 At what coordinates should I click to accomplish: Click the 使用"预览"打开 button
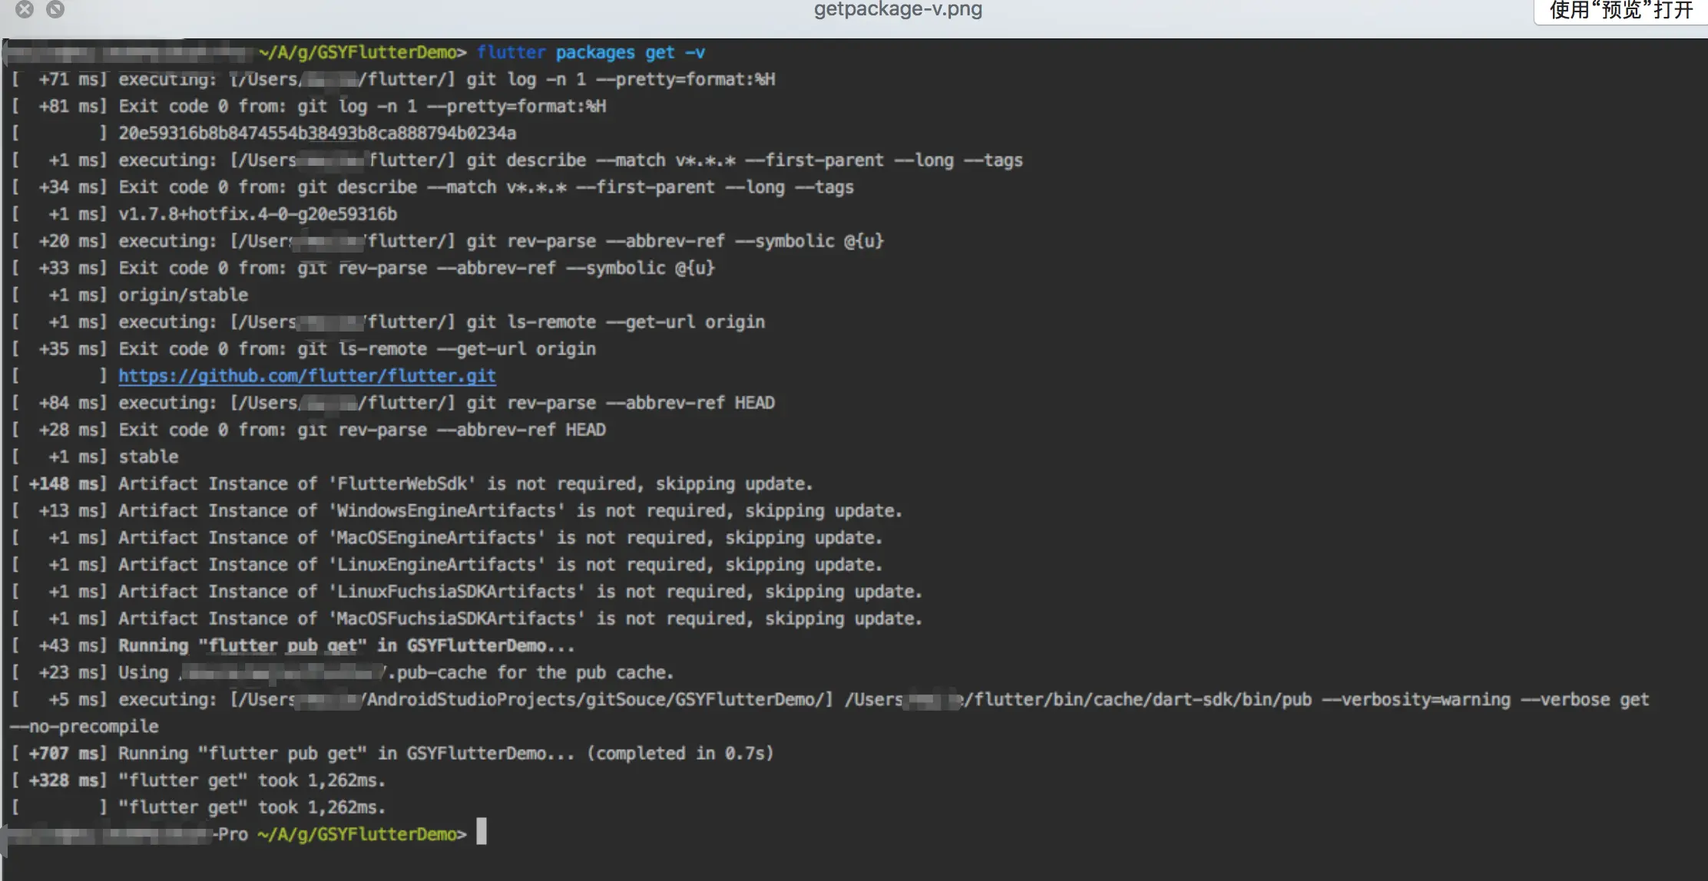[1620, 11]
